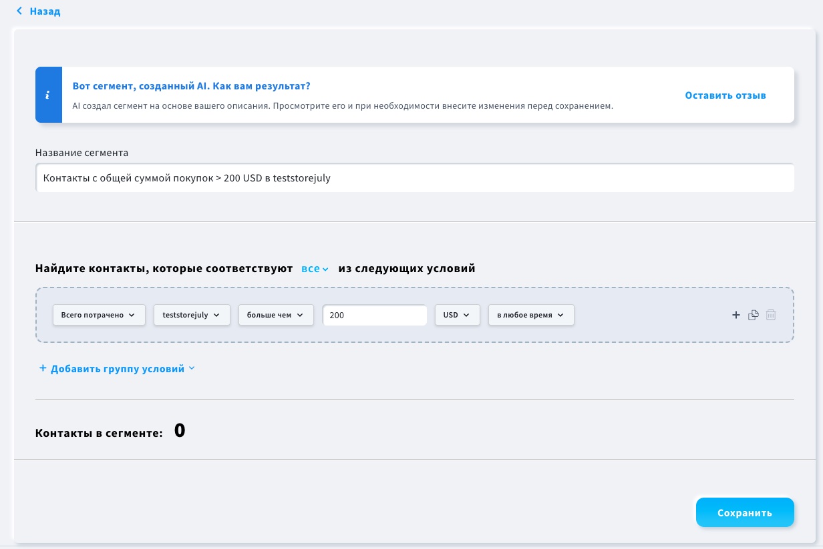The height and width of the screenshot is (549, 823).
Task: Select the segment name input field
Action: pyautogui.click(x=414, y=177)
